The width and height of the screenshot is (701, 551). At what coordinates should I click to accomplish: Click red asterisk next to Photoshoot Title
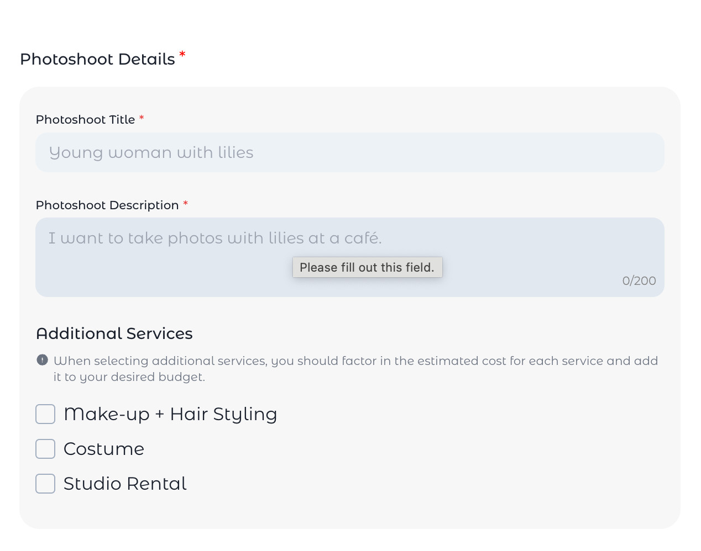[x=142, y=118]
